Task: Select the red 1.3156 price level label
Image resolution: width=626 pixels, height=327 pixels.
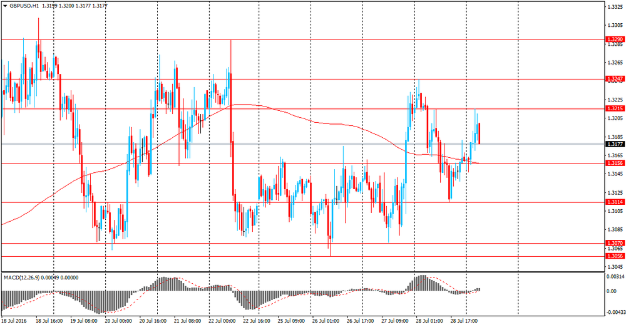Action: (615, 163)
